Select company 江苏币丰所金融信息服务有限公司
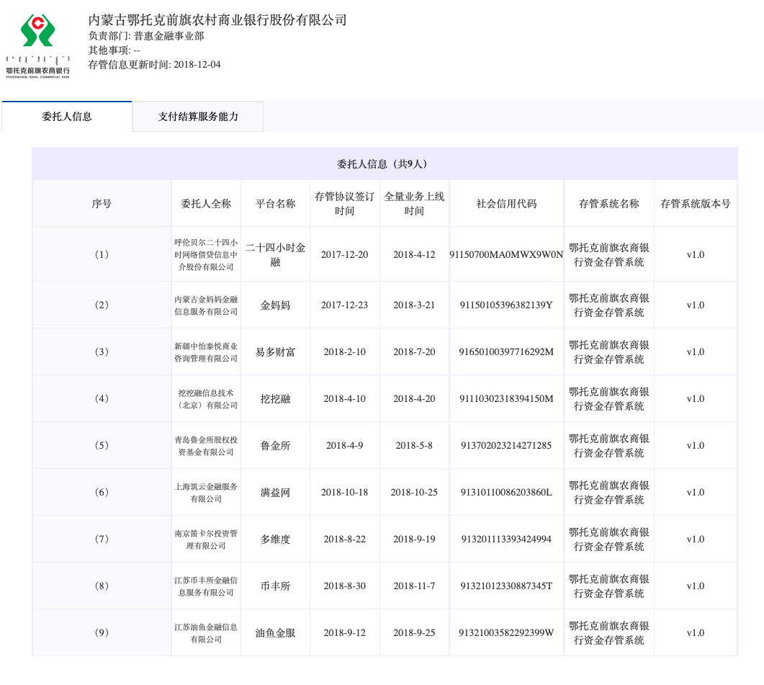The image size is (764, 685). [206, 586]
